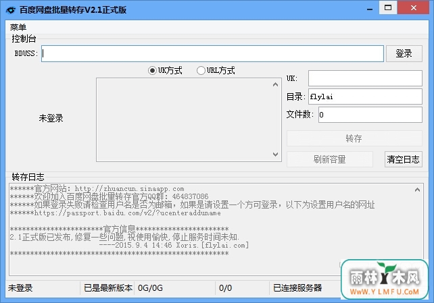
Task: Click the 刷新容量 refresh capacity button
Action: pos(330,159)
